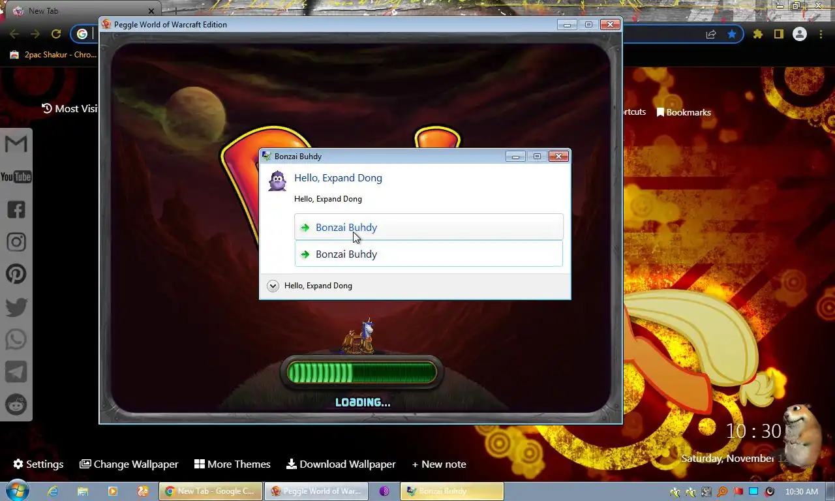The width and height of the screenshot is (835, 501).
Task: Click the Peggle window title bar icon
Action: point(106,24)
